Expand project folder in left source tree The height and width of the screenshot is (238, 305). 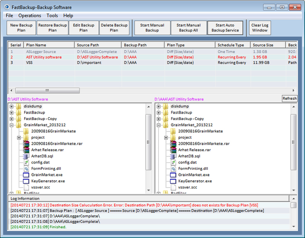click(x=19, y=138)
